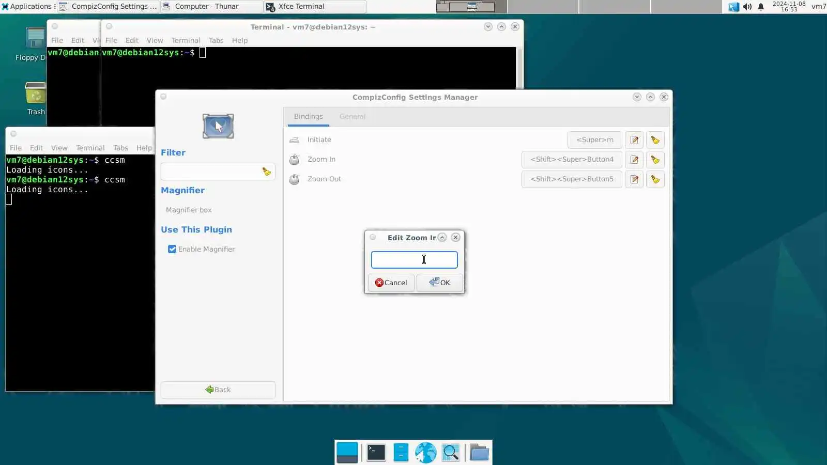Click the Filter text field
The height and width of the screenshot is (465, 827).
click(x=218, y=172)
